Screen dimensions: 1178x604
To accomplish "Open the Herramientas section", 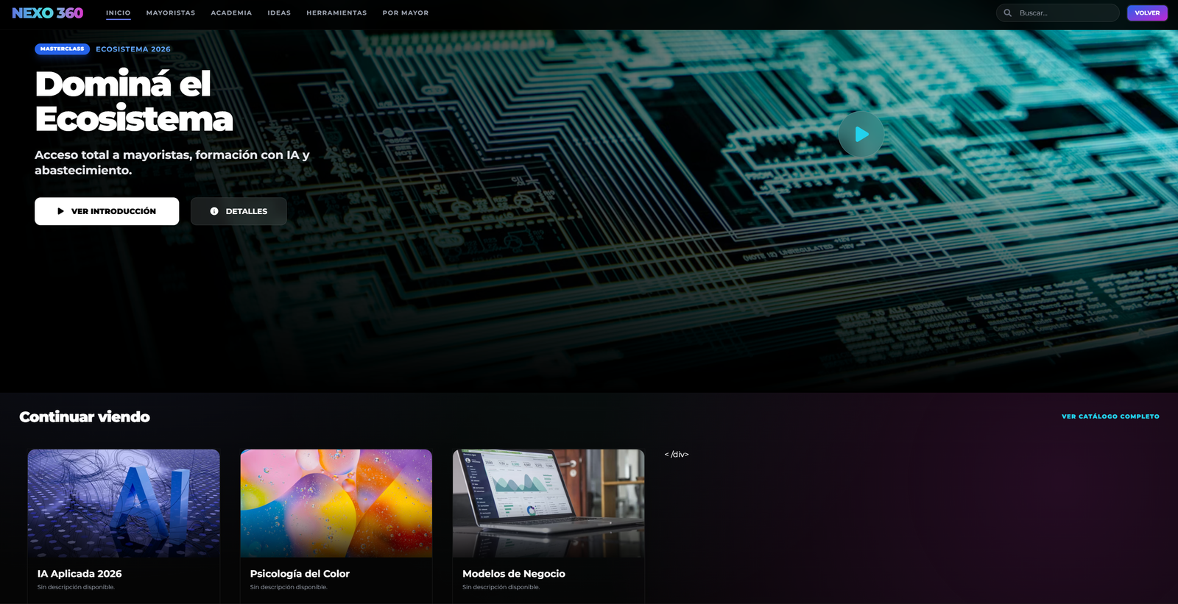I will point(336,13).
